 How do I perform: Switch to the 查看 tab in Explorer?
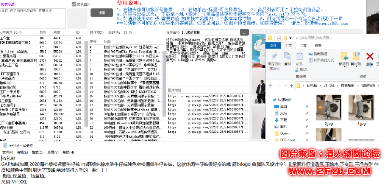click(x=318, y=46)
